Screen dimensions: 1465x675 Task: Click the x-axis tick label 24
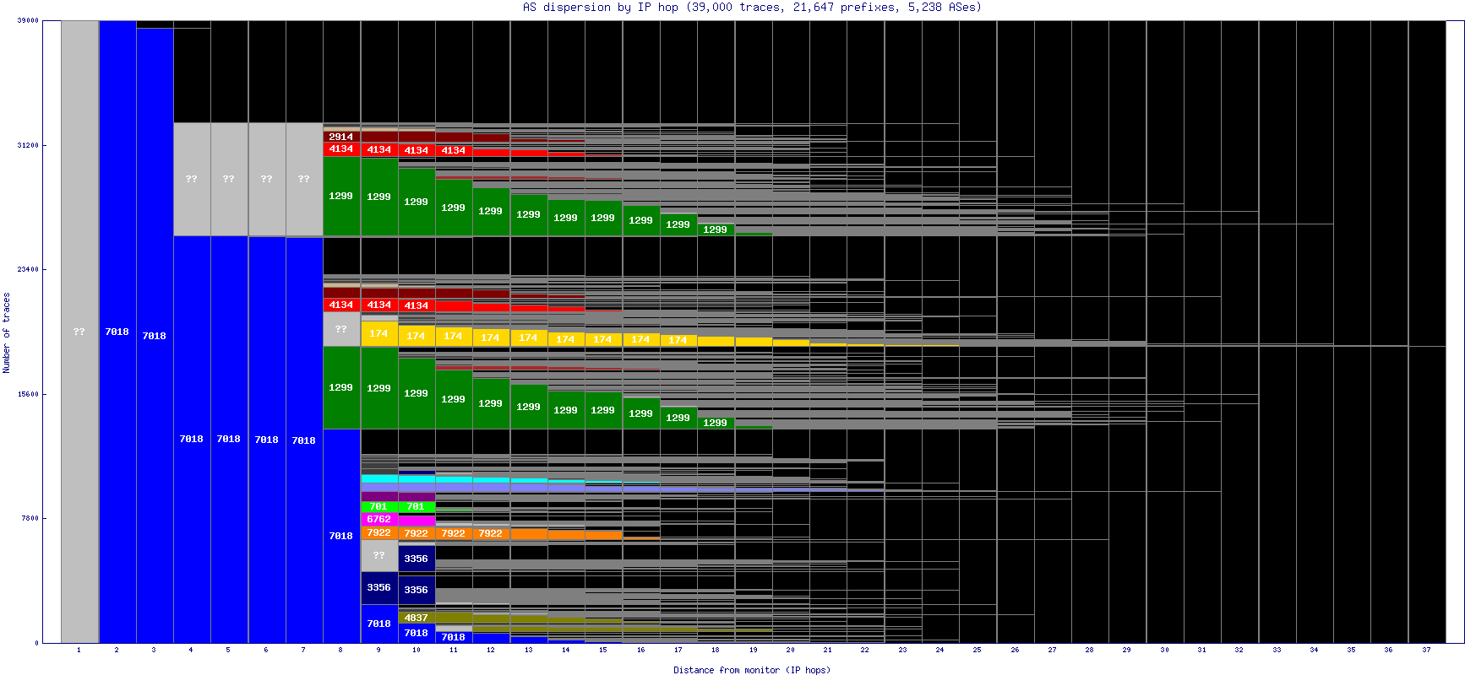(939, 650)
